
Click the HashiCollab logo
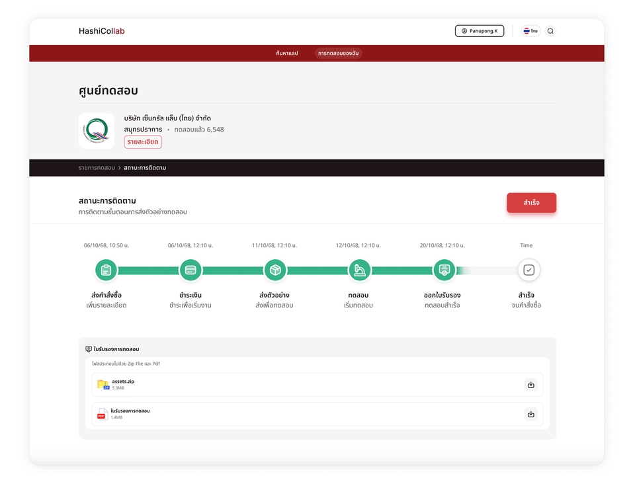101,31
